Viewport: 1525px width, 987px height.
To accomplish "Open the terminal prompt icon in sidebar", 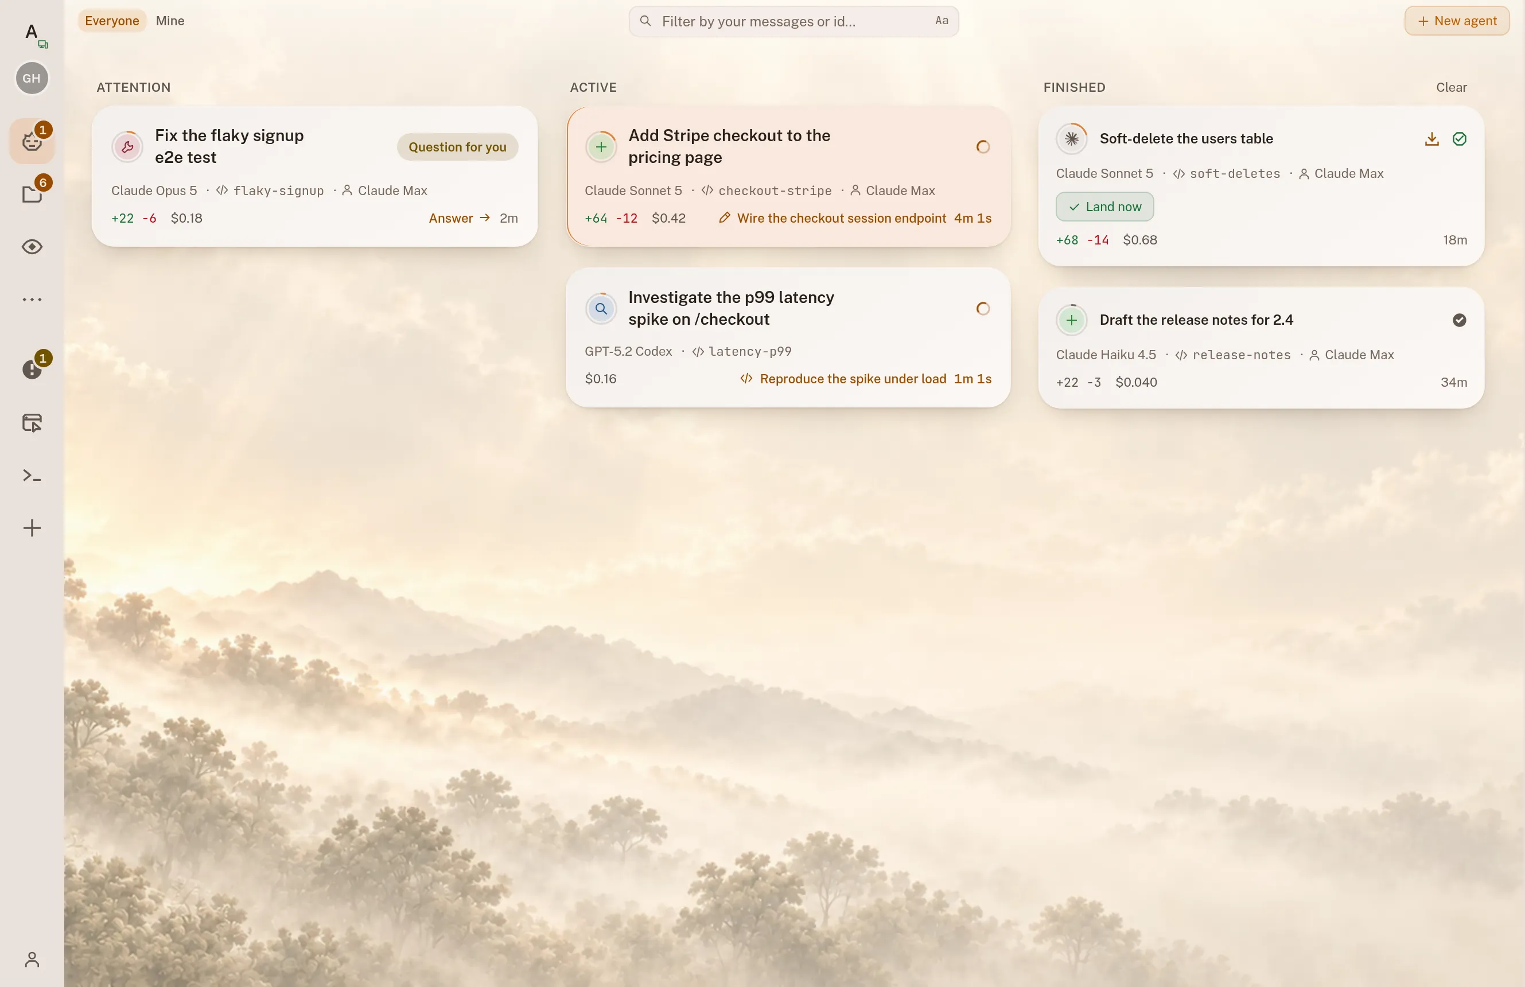I will point(32,475).
